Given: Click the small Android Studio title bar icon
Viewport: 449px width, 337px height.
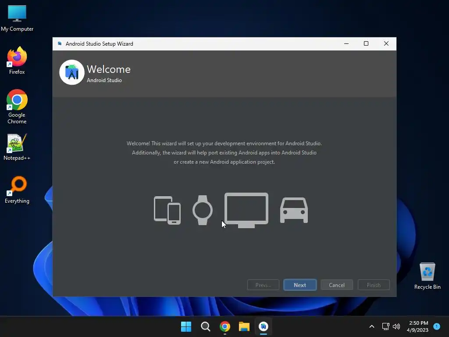Looking at the screenshot, I should pos(60,43).
